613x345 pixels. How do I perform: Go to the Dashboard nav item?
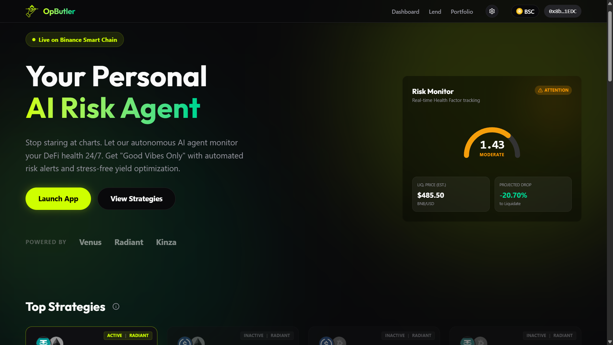(x=405, y=12)
